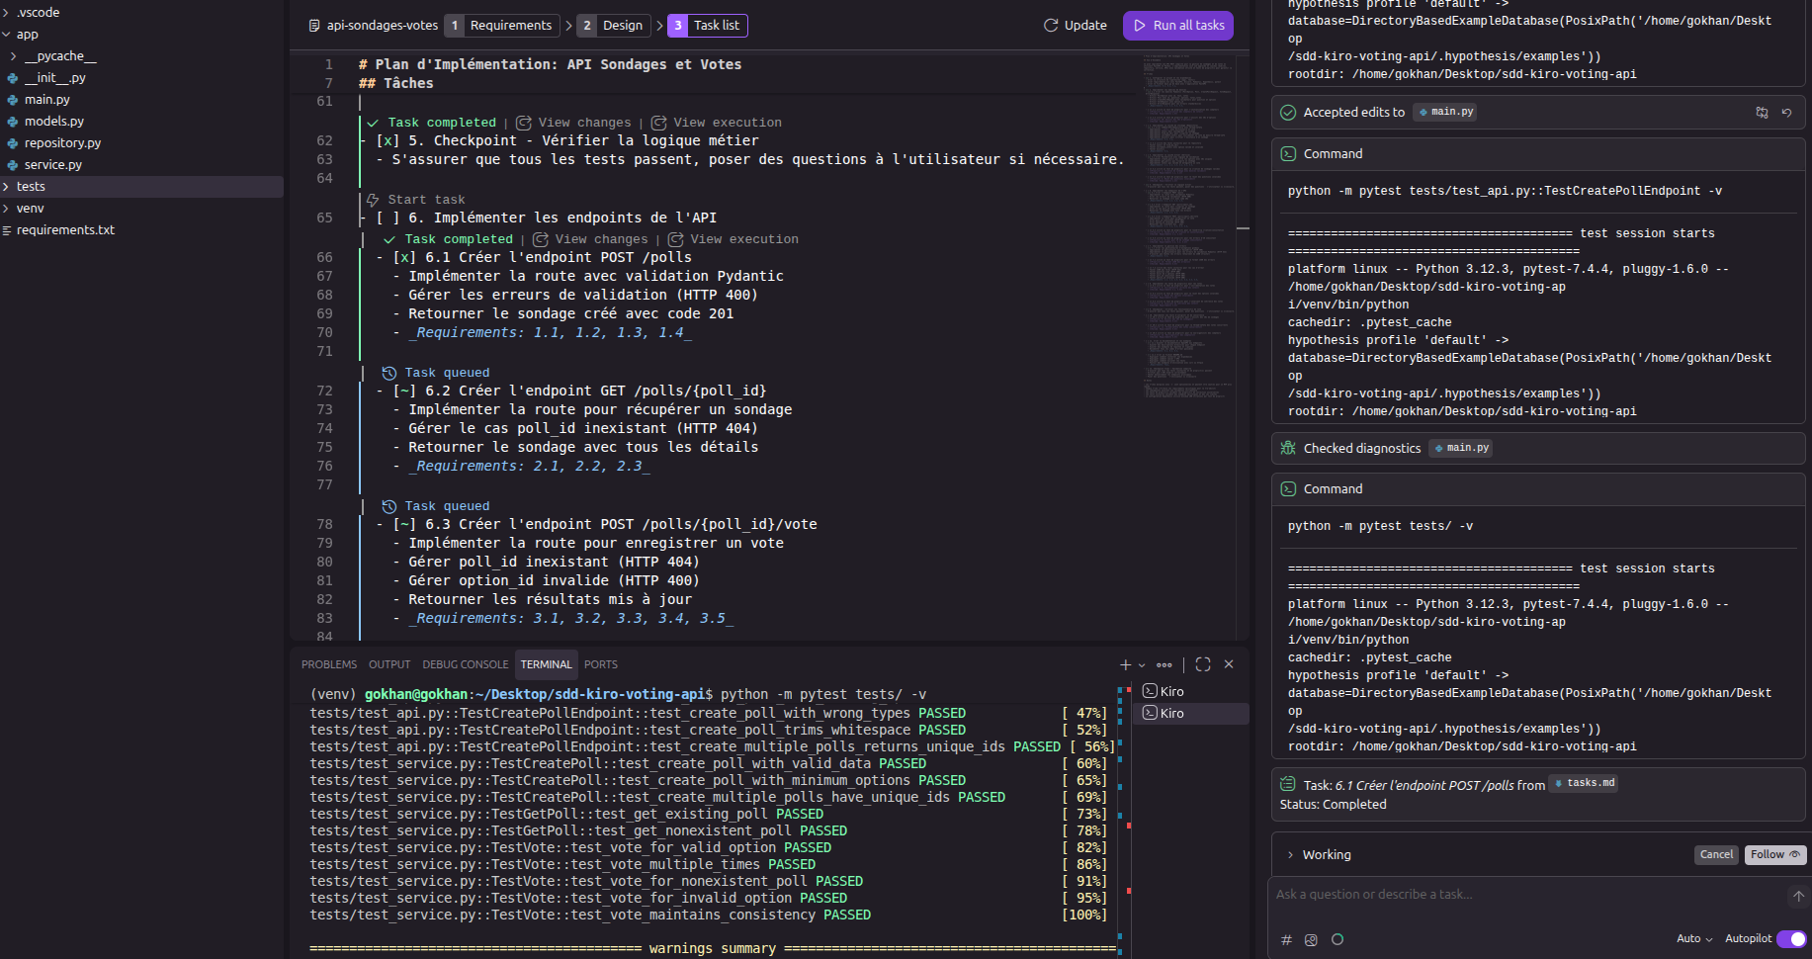Image resolution: width=1812 pixels, height=959 pixels.
Task: Open the diff view icon for accepted edits
Action: click(1762, 113)
